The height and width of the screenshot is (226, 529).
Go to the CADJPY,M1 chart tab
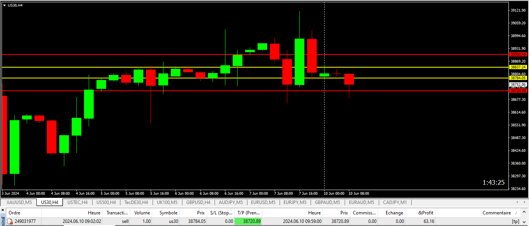point(395,202)
